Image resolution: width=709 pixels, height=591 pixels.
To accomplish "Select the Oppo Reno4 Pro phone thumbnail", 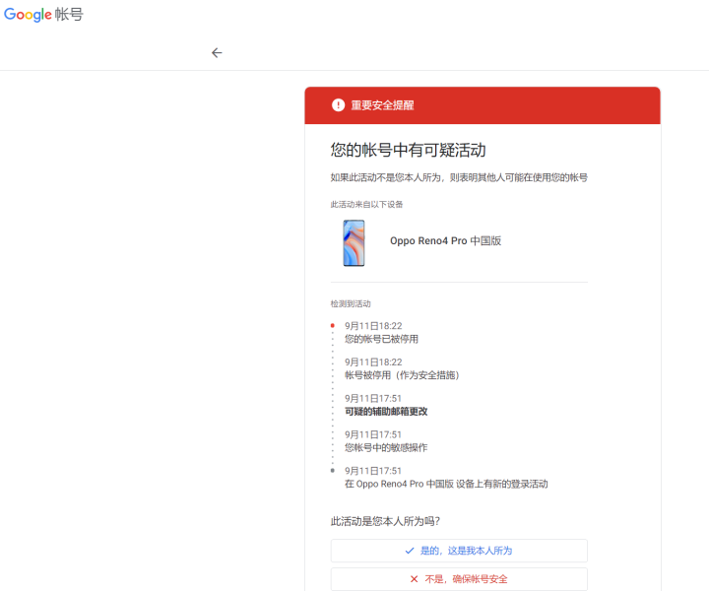I will (354, 243).
